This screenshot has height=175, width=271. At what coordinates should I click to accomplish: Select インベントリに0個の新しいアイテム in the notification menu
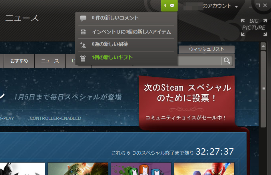click(x=131, y=32)
